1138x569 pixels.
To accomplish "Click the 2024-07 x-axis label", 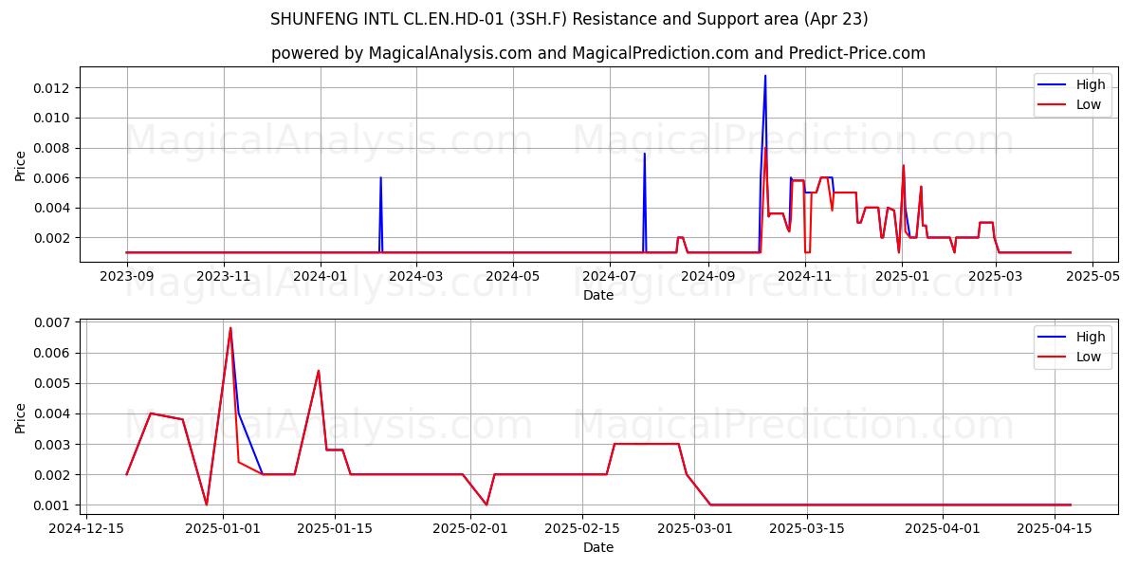I will (x=609, y=276).
